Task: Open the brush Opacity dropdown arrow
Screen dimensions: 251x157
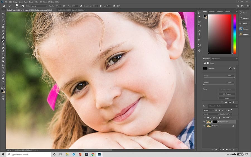Action: (x=60, y=6)
